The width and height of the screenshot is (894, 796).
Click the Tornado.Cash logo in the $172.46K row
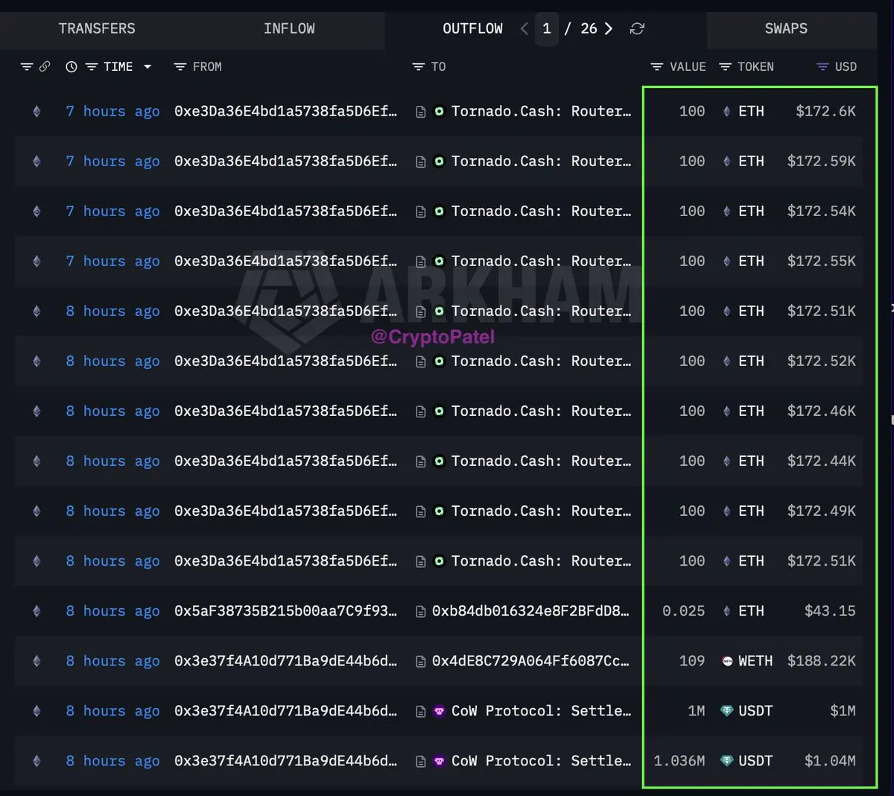(x=440, y=411)
